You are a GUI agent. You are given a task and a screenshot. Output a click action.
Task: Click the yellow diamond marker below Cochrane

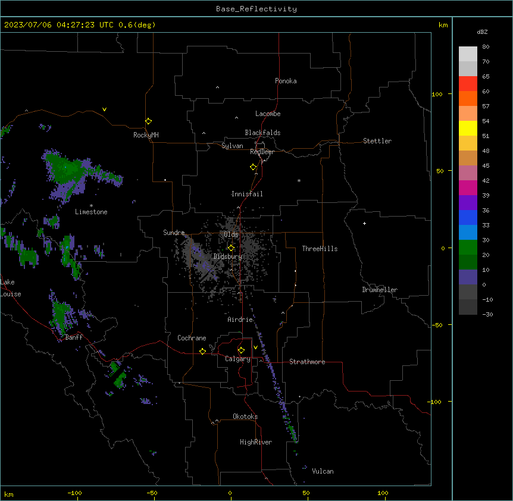click(x=202, y=351)
